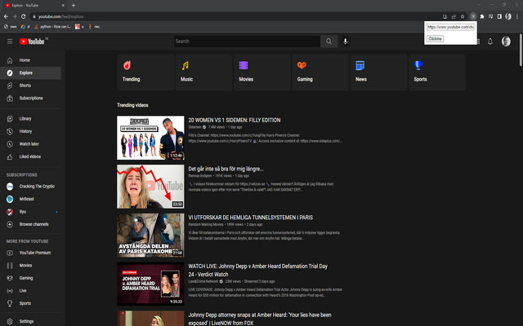Open Cracking The Cryptic subscription

pos(31,187)
